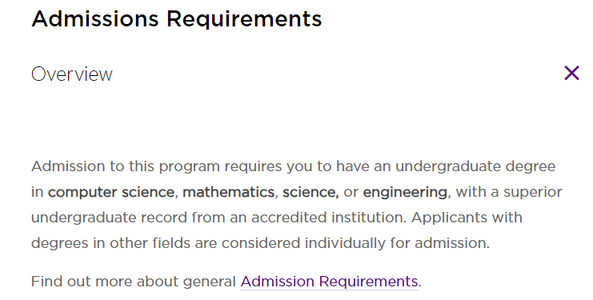The image size is (593, 300).
Task: Click the bold 'computer science' text
Action: click(x=111, y=192)
